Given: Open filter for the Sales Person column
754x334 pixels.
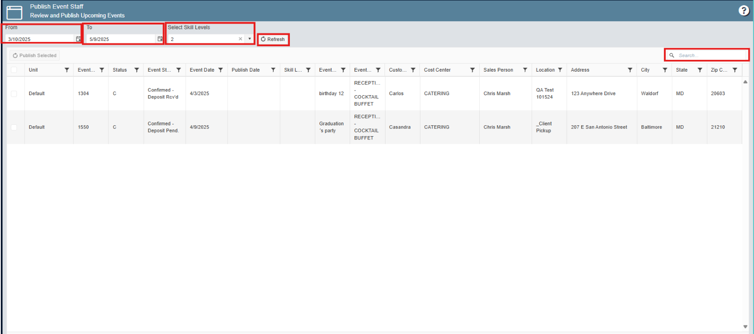Looking at the screenshot, I should pos(525,70).
